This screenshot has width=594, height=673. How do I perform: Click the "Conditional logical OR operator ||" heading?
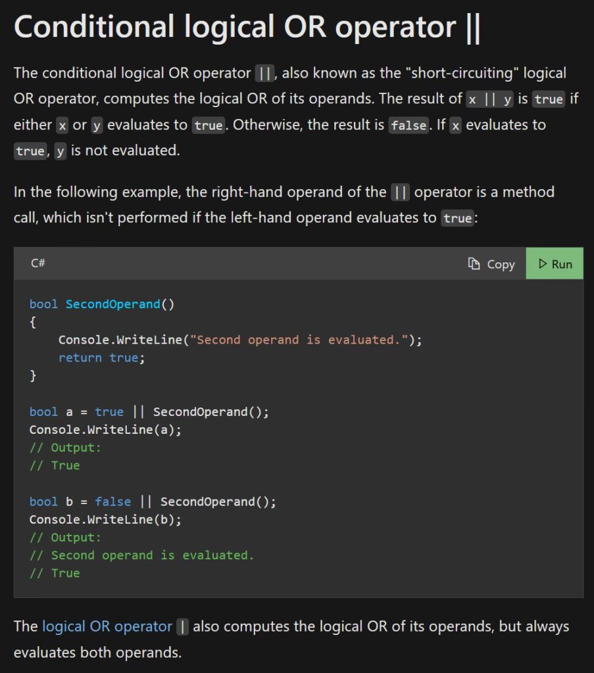(x=247, y=28)
